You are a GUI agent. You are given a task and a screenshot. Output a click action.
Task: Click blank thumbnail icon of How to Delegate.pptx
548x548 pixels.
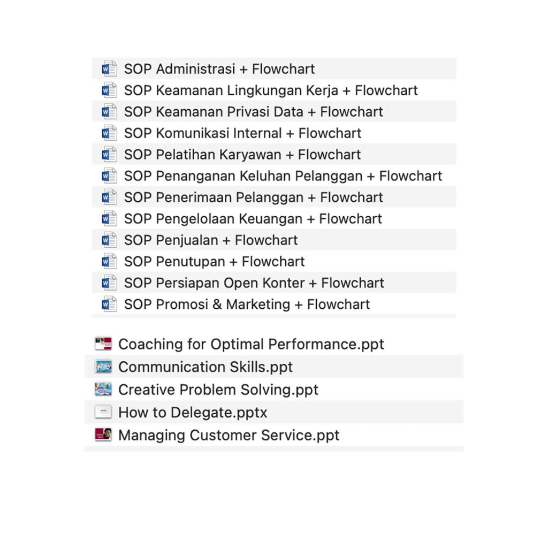coord(103,412)
